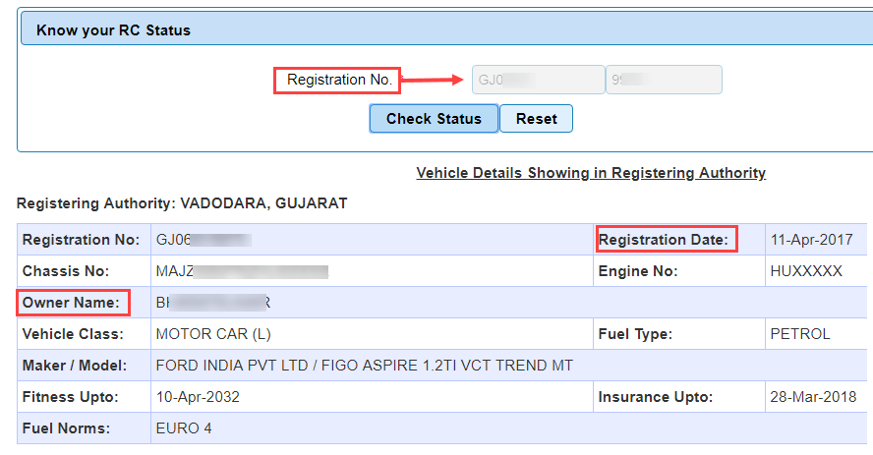This screenshot has height=455, width=873.
Task: Select the engine value HUXXXXX
Action: [x=806, y=271]
